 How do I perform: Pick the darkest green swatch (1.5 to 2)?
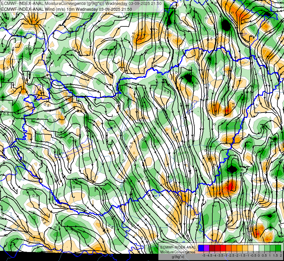tap(278, 248)
